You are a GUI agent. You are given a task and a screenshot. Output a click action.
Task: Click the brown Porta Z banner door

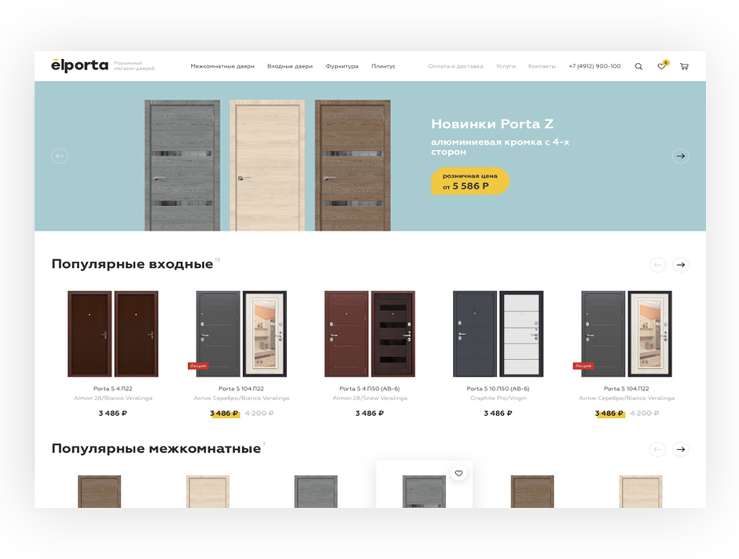[x=352, y=165]
